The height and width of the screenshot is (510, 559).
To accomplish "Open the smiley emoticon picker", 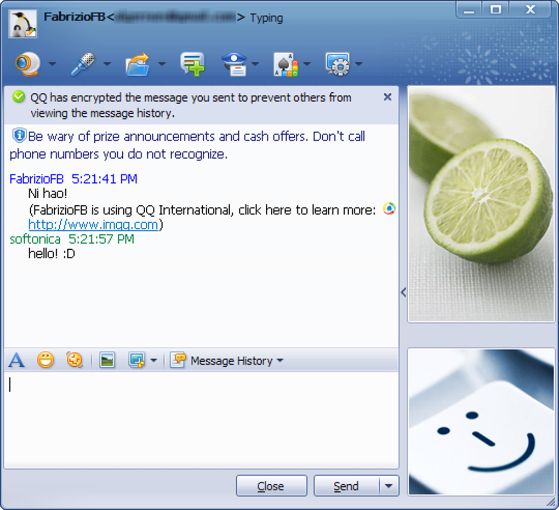I will [x=45, y=360].
